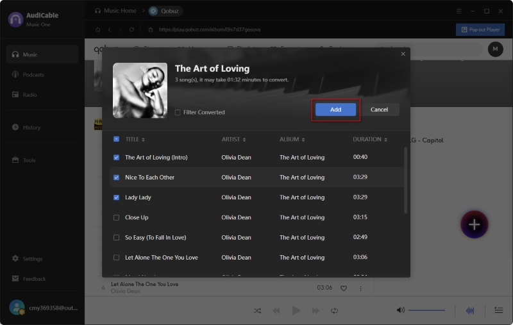Image resolution: width=513 pixels, height=325 pixels.
Task: Select the Qobuz tab
Action: pos(165,11)
